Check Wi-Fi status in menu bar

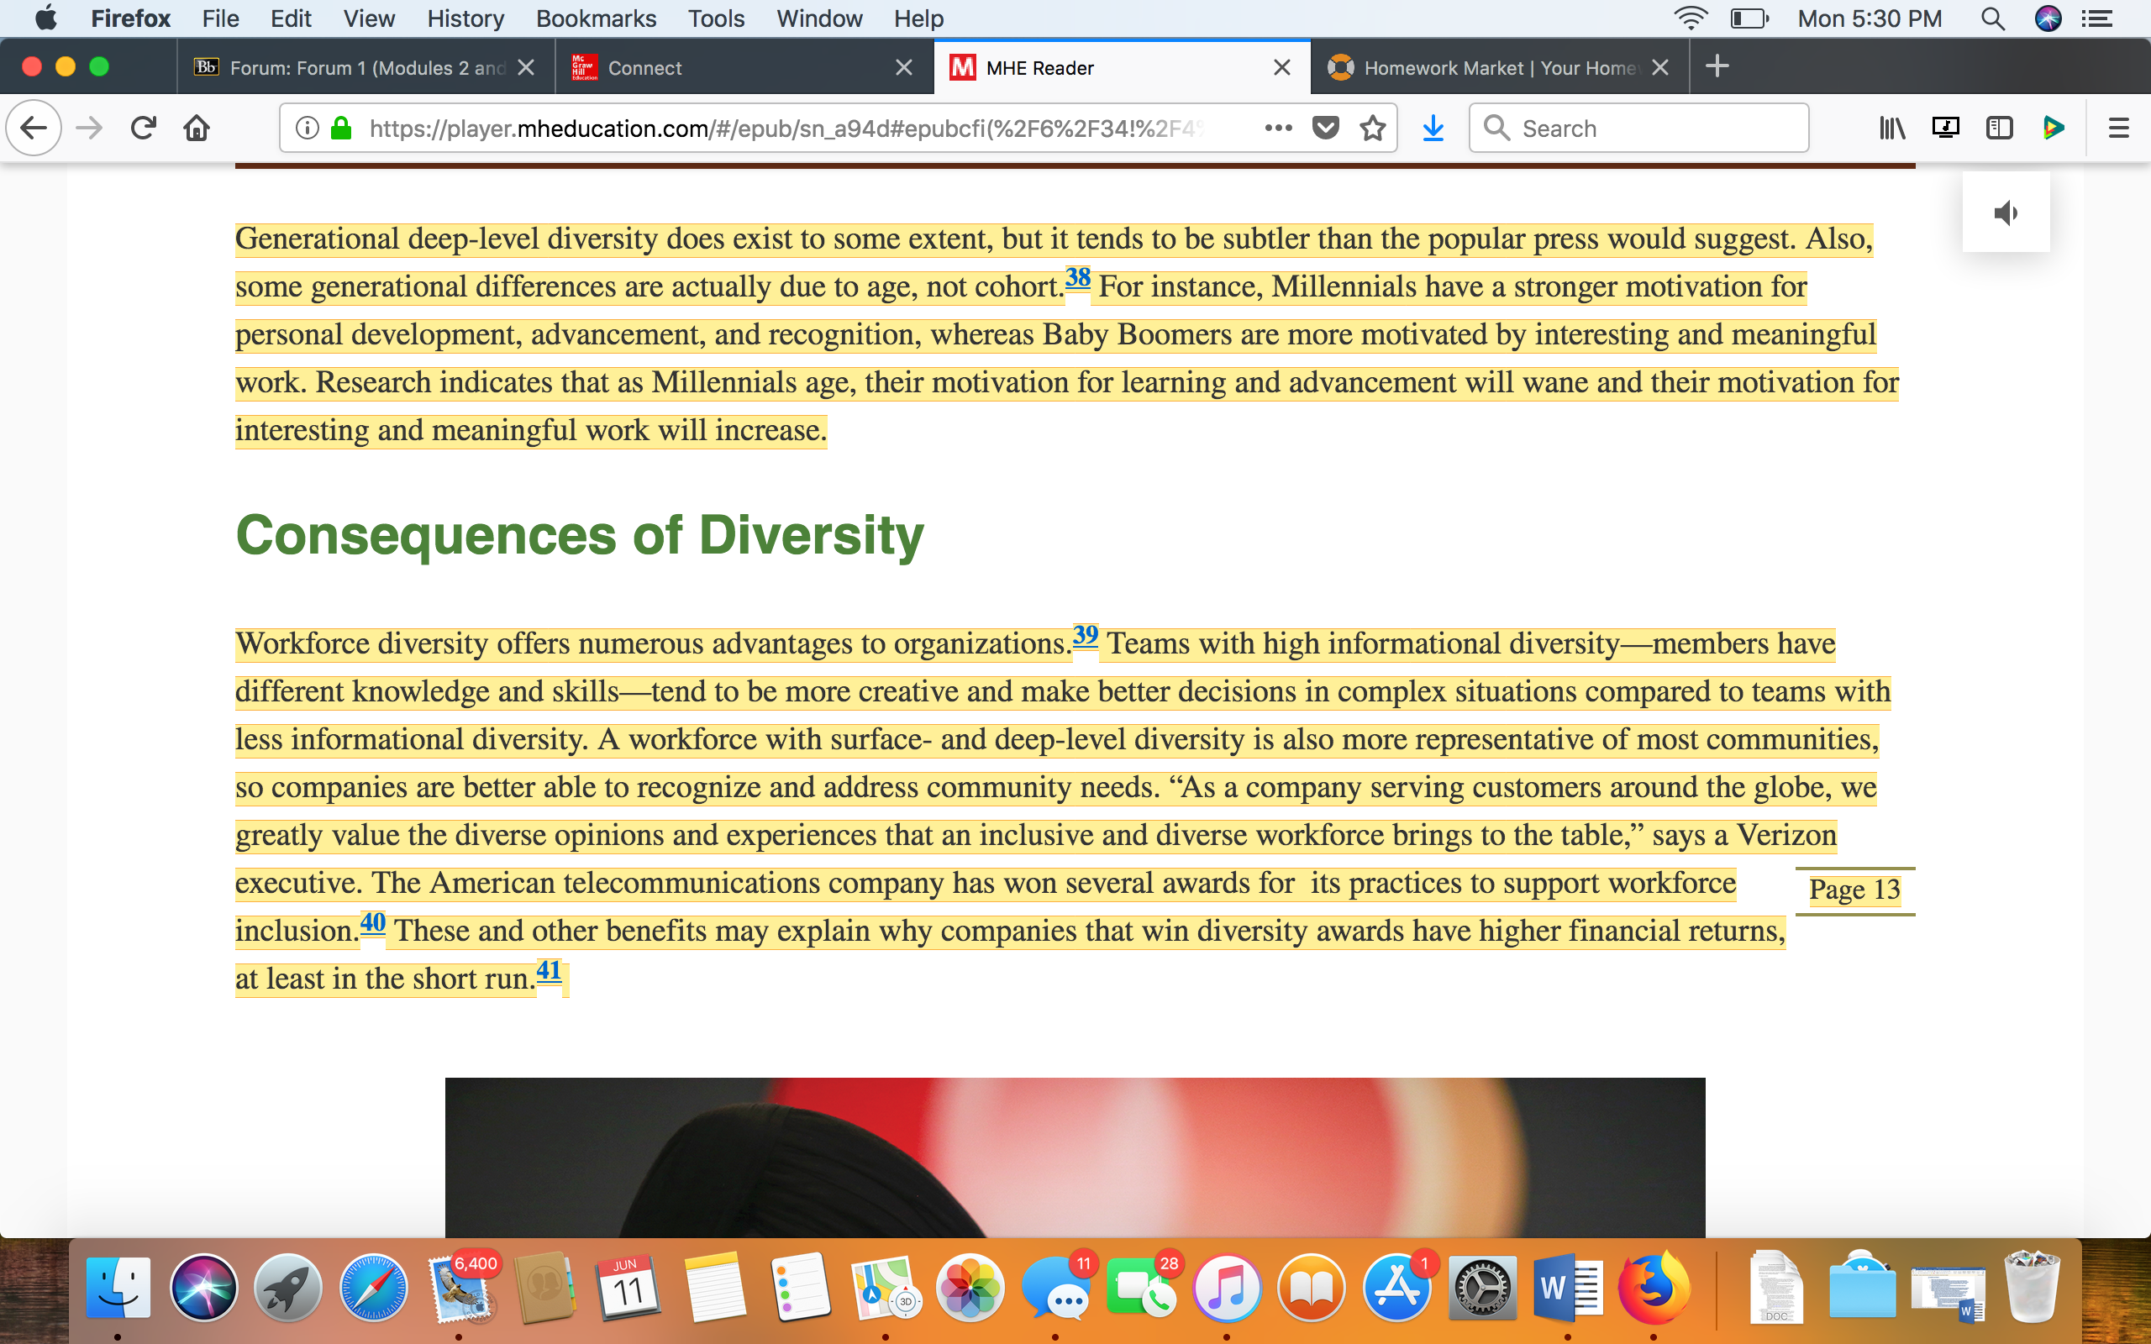pyautogui.click(x=1690, y=18)
